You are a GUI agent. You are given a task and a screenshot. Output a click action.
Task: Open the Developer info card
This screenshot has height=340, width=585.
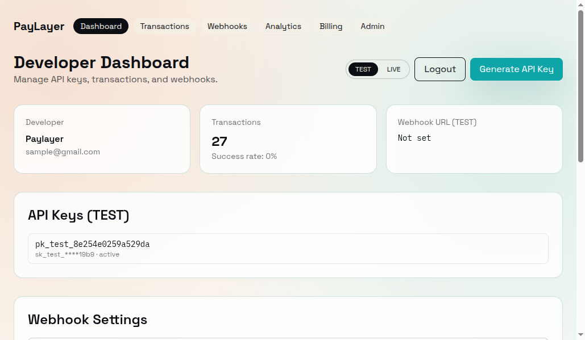click(x=102, y=139)
